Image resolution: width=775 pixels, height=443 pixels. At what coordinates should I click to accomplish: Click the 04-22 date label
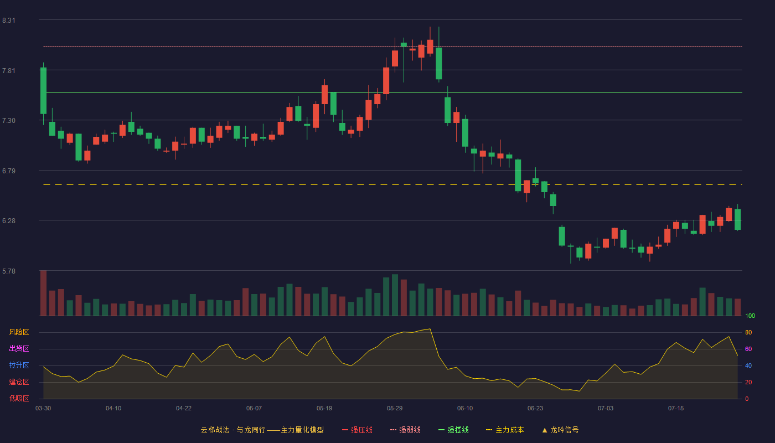click(x=184, y=408)
